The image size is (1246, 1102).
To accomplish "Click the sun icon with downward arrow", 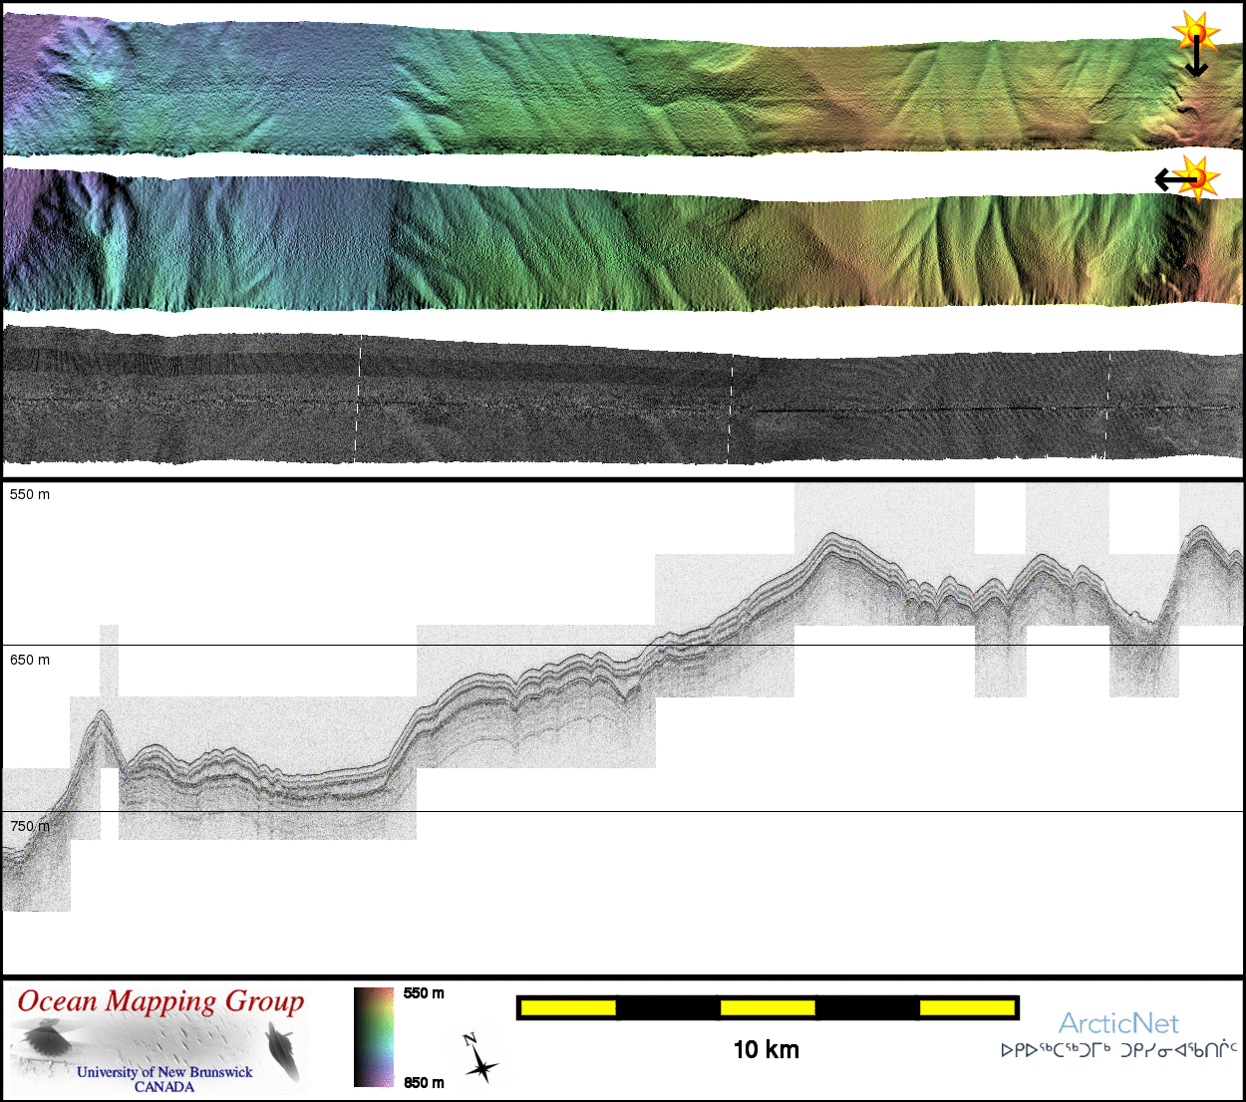I will tap(1195, 32).
